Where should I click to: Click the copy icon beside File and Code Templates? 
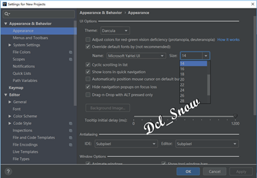coord(71,138)
